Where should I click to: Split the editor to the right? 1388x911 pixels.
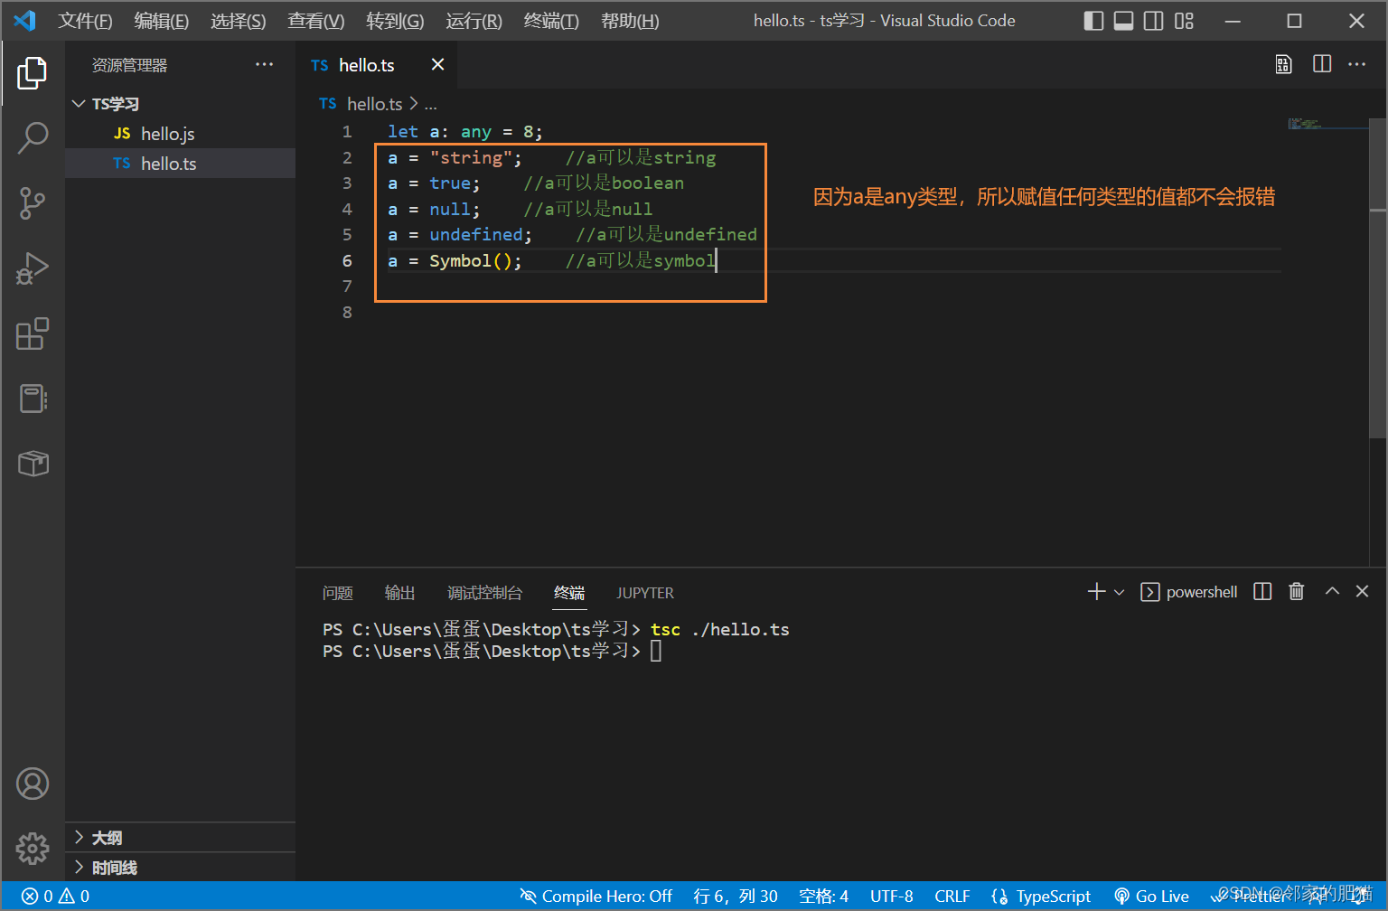tap(1322, 64)
